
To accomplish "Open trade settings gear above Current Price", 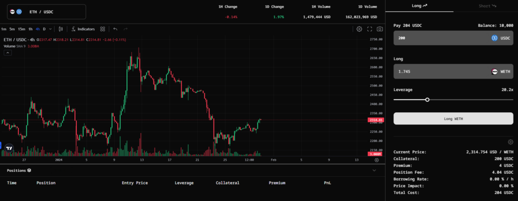I will (x=510, y=142).
